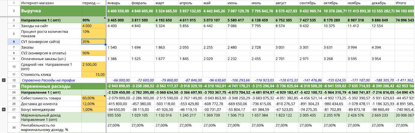Click the Доставка до клиента 12,00% cell

coord(93,104)
